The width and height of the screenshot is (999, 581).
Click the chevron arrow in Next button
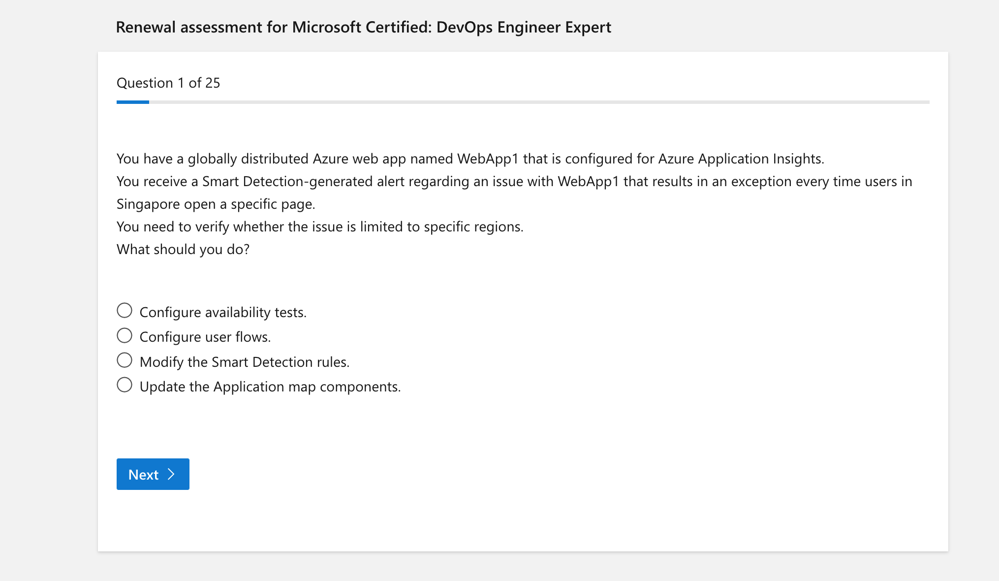(171, 474)
